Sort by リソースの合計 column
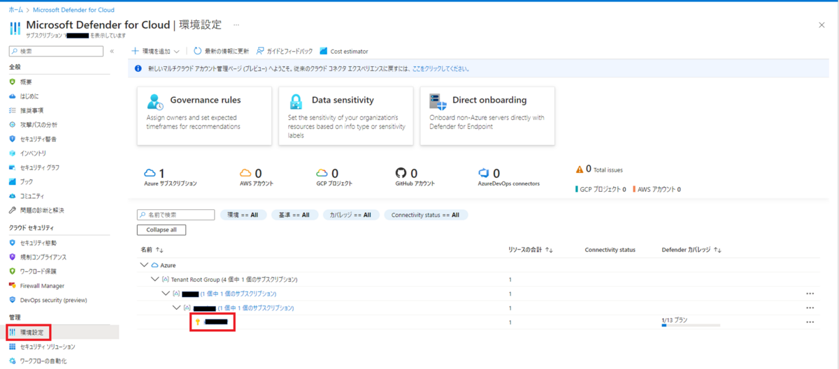 [x=531, y=249]
